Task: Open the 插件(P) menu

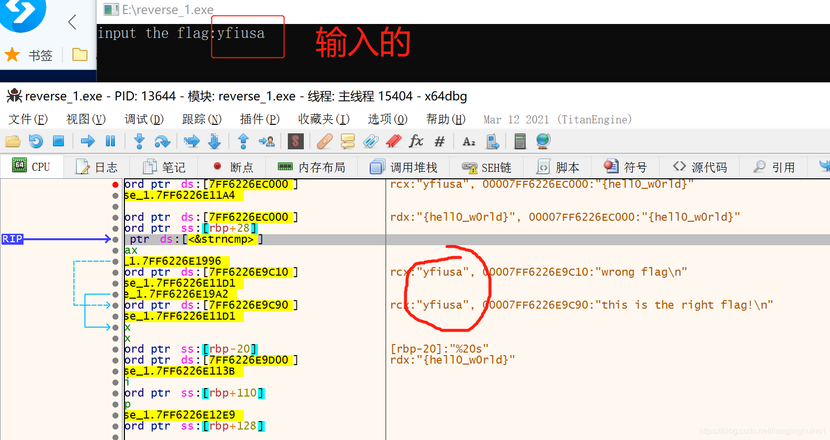Action: (260, 119)
